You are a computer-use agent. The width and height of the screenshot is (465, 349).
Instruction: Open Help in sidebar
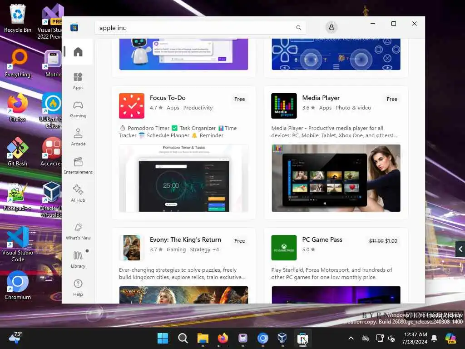[x=78, y=288]
